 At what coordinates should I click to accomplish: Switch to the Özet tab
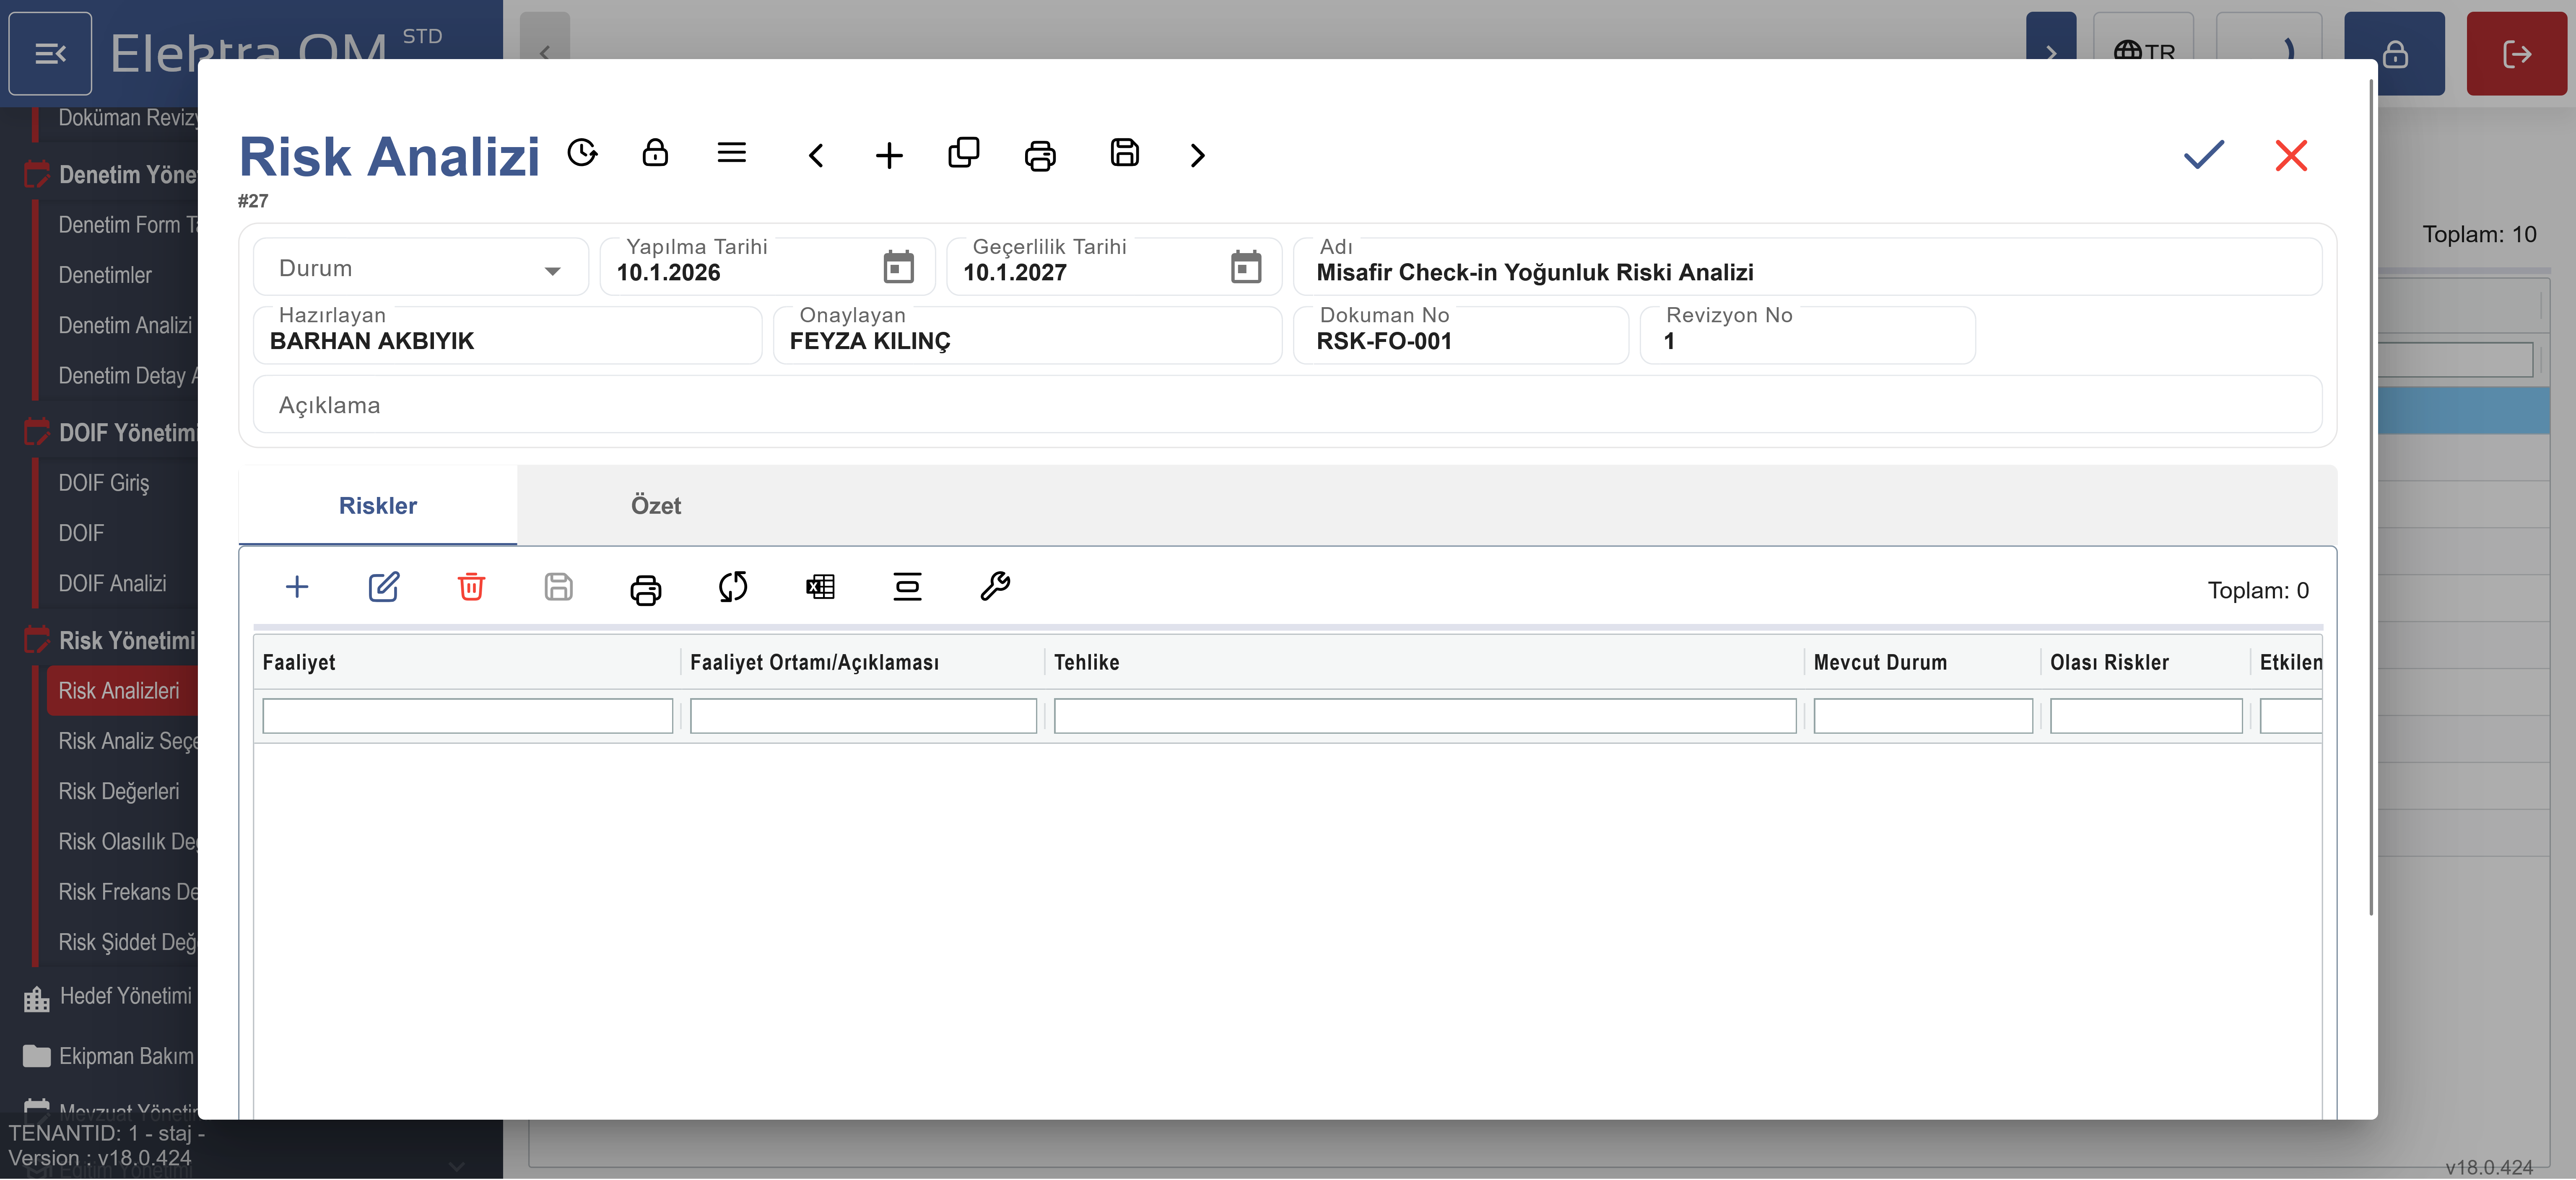(656, 506)
